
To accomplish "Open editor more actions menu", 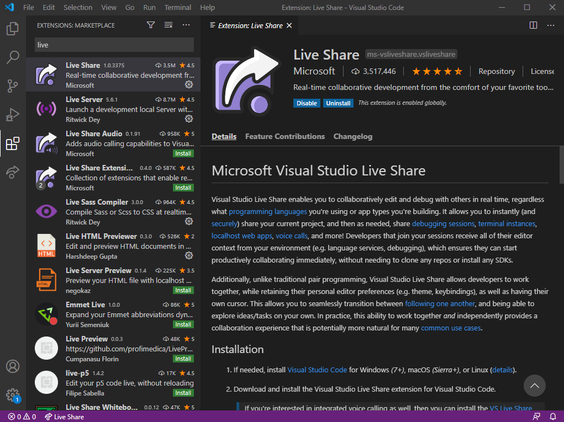I will coord(551,25).
